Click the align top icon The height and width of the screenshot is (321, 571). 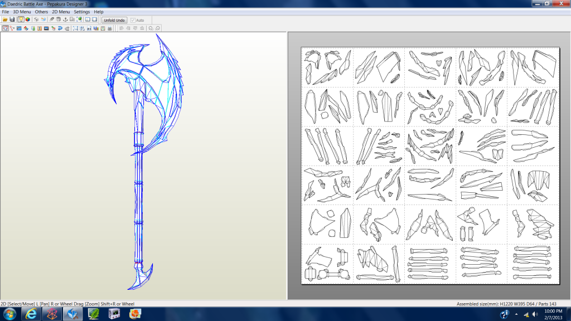(135, 28)
